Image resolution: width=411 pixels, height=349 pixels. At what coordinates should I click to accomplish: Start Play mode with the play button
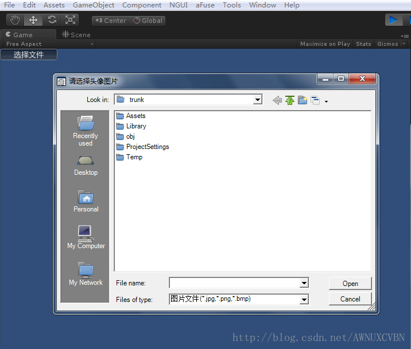[393, 20]
